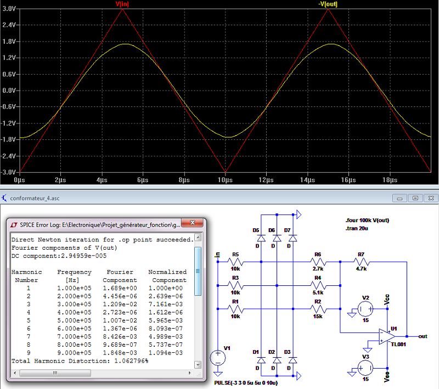Select resistor R7 symbol in schematic
The image size is (439, 389).
361,262
